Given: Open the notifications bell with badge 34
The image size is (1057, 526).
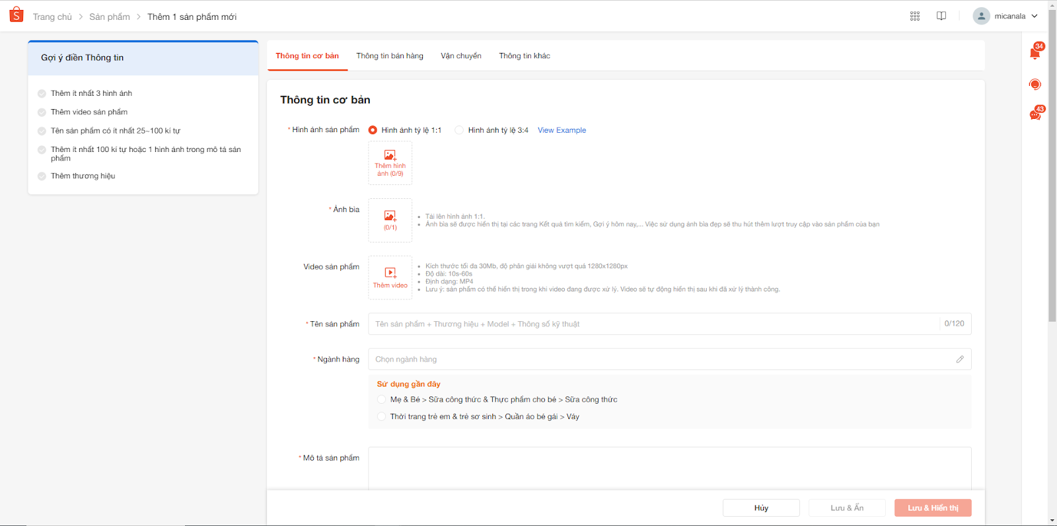Looking at the screenshot, I should pyautogui.click(x=1035, y=54).
